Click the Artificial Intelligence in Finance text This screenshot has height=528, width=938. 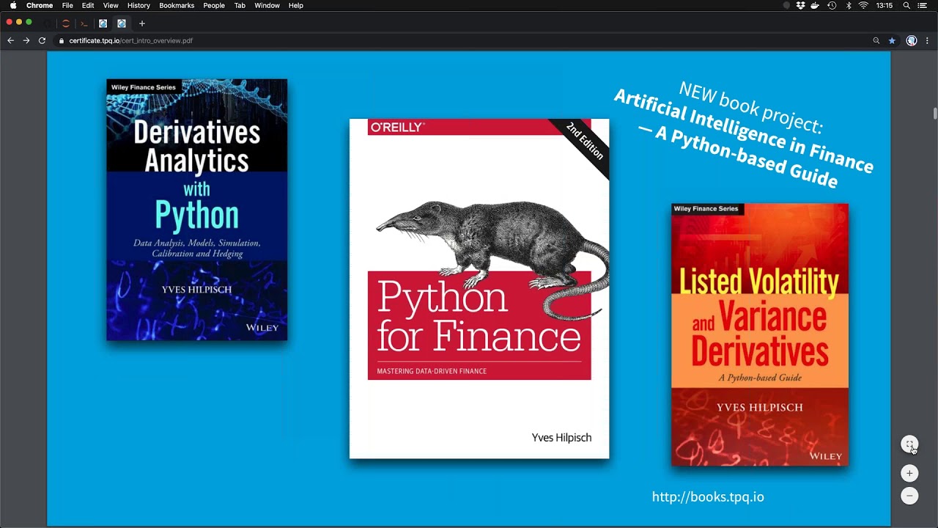[x=744, y=132]
